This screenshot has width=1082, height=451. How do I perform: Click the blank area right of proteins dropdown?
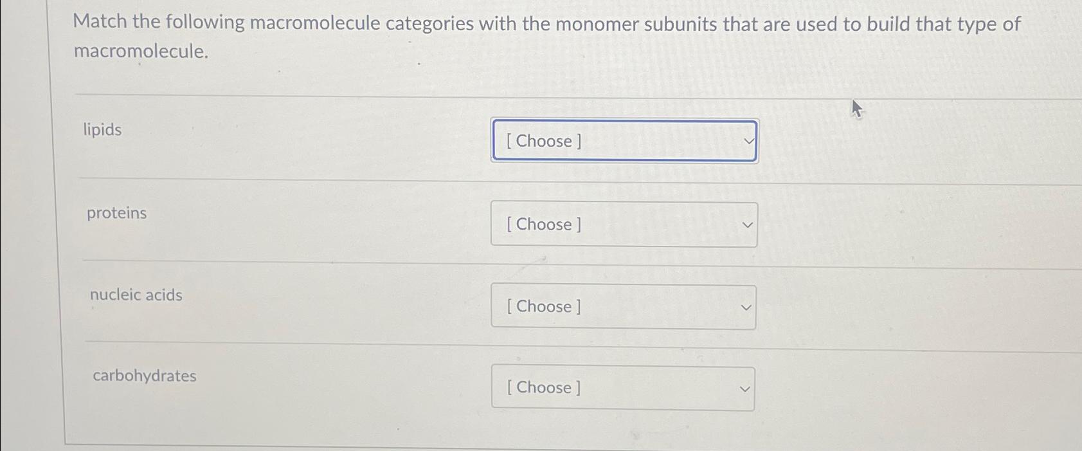[x=900, y=225]
